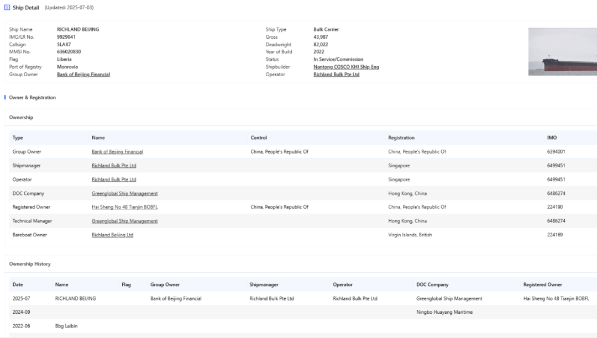Open Richland Beijing Ltd bareboat owner link
Screen dimensions: 597x338
coord(112,235)
